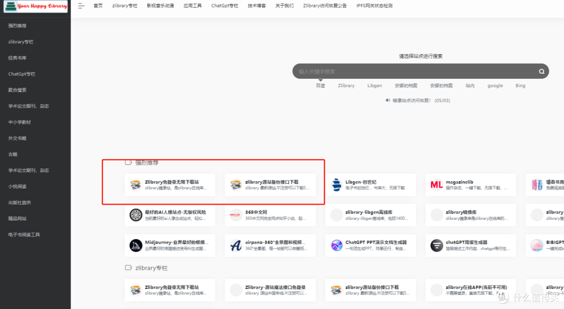Go to 强烈推荐 in the sidebar
The width and height of the screenshot is (564, 309).
pyautogui.click(x=17, y=26)
